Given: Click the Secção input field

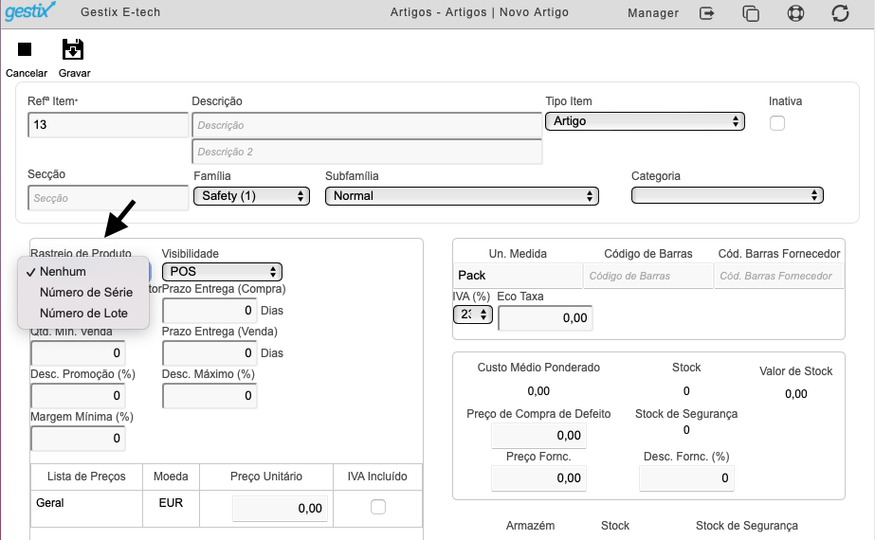Looking at the screenshot, I should (x=108, y=198).
